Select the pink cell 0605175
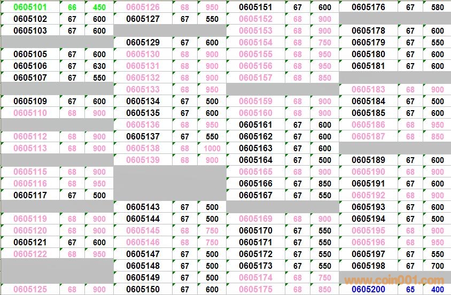 [255, 289]
